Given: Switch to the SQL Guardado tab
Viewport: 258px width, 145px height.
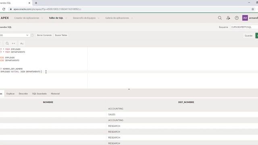Looking at the screenshot, I should [40, 93].
